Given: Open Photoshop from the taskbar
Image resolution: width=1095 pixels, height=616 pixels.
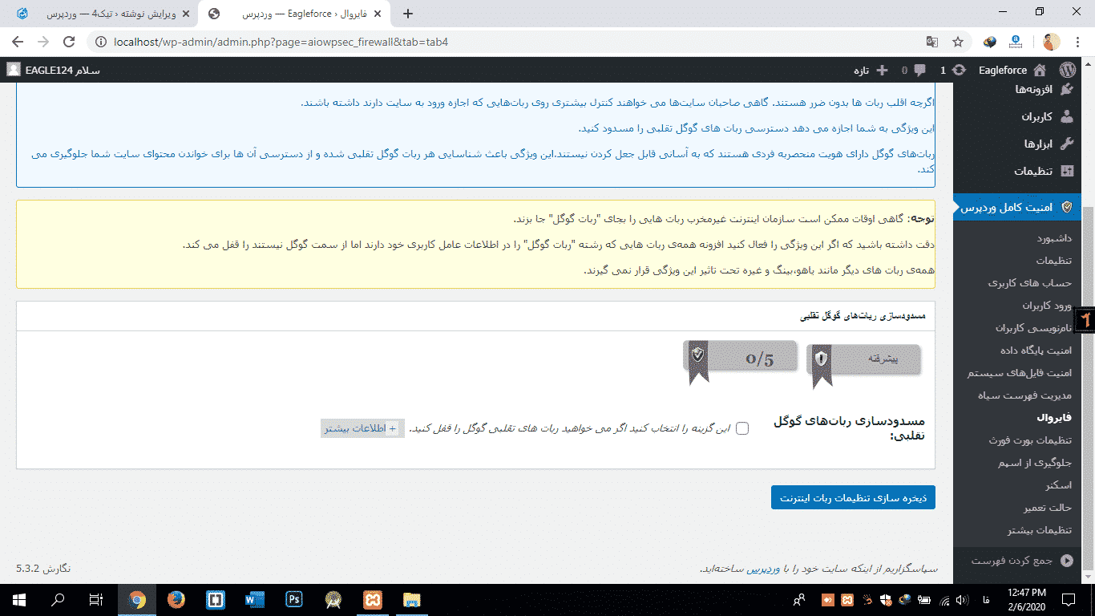Looking at the screenshot, I should tap(294, 599).
